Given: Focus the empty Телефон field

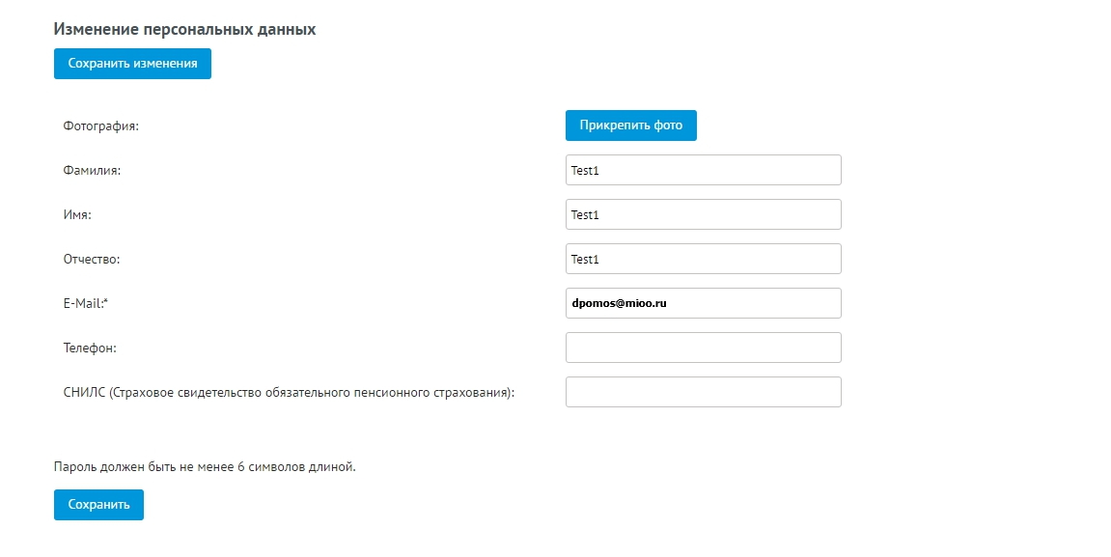Looking at the screenshot, I should (x=703, y=348).
